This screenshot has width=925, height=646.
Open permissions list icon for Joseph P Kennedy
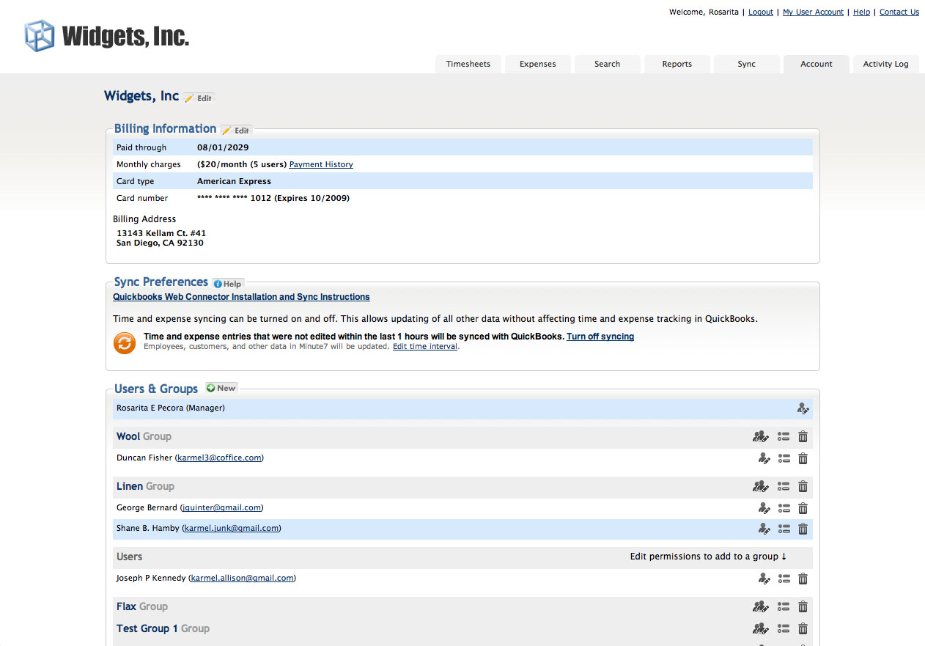pyautogui.click(x=784, y=579)
